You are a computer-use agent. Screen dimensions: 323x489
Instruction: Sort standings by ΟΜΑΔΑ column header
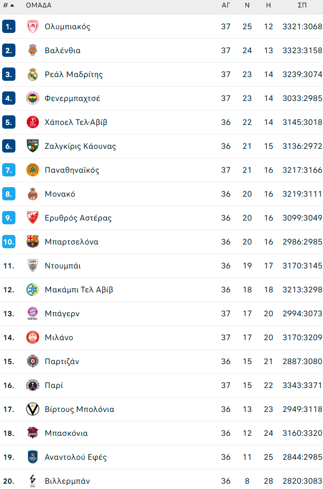point(38,5)
